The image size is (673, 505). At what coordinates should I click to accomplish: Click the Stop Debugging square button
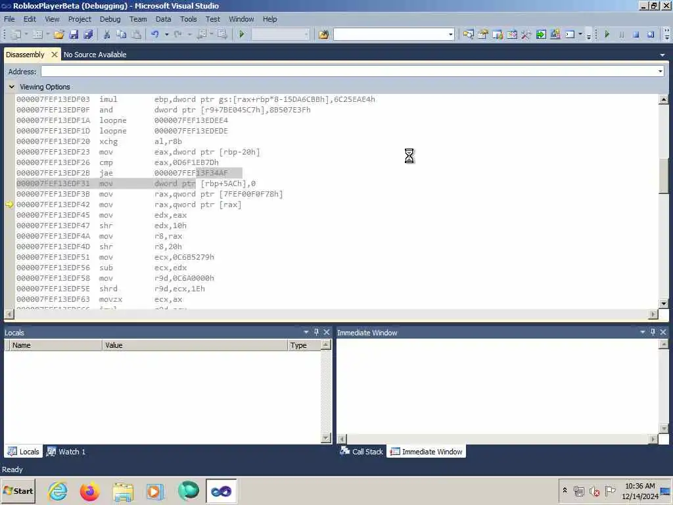[636, 34]
